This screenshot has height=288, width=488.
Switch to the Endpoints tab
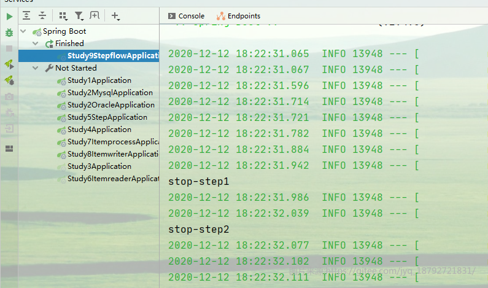coord(238,16)
